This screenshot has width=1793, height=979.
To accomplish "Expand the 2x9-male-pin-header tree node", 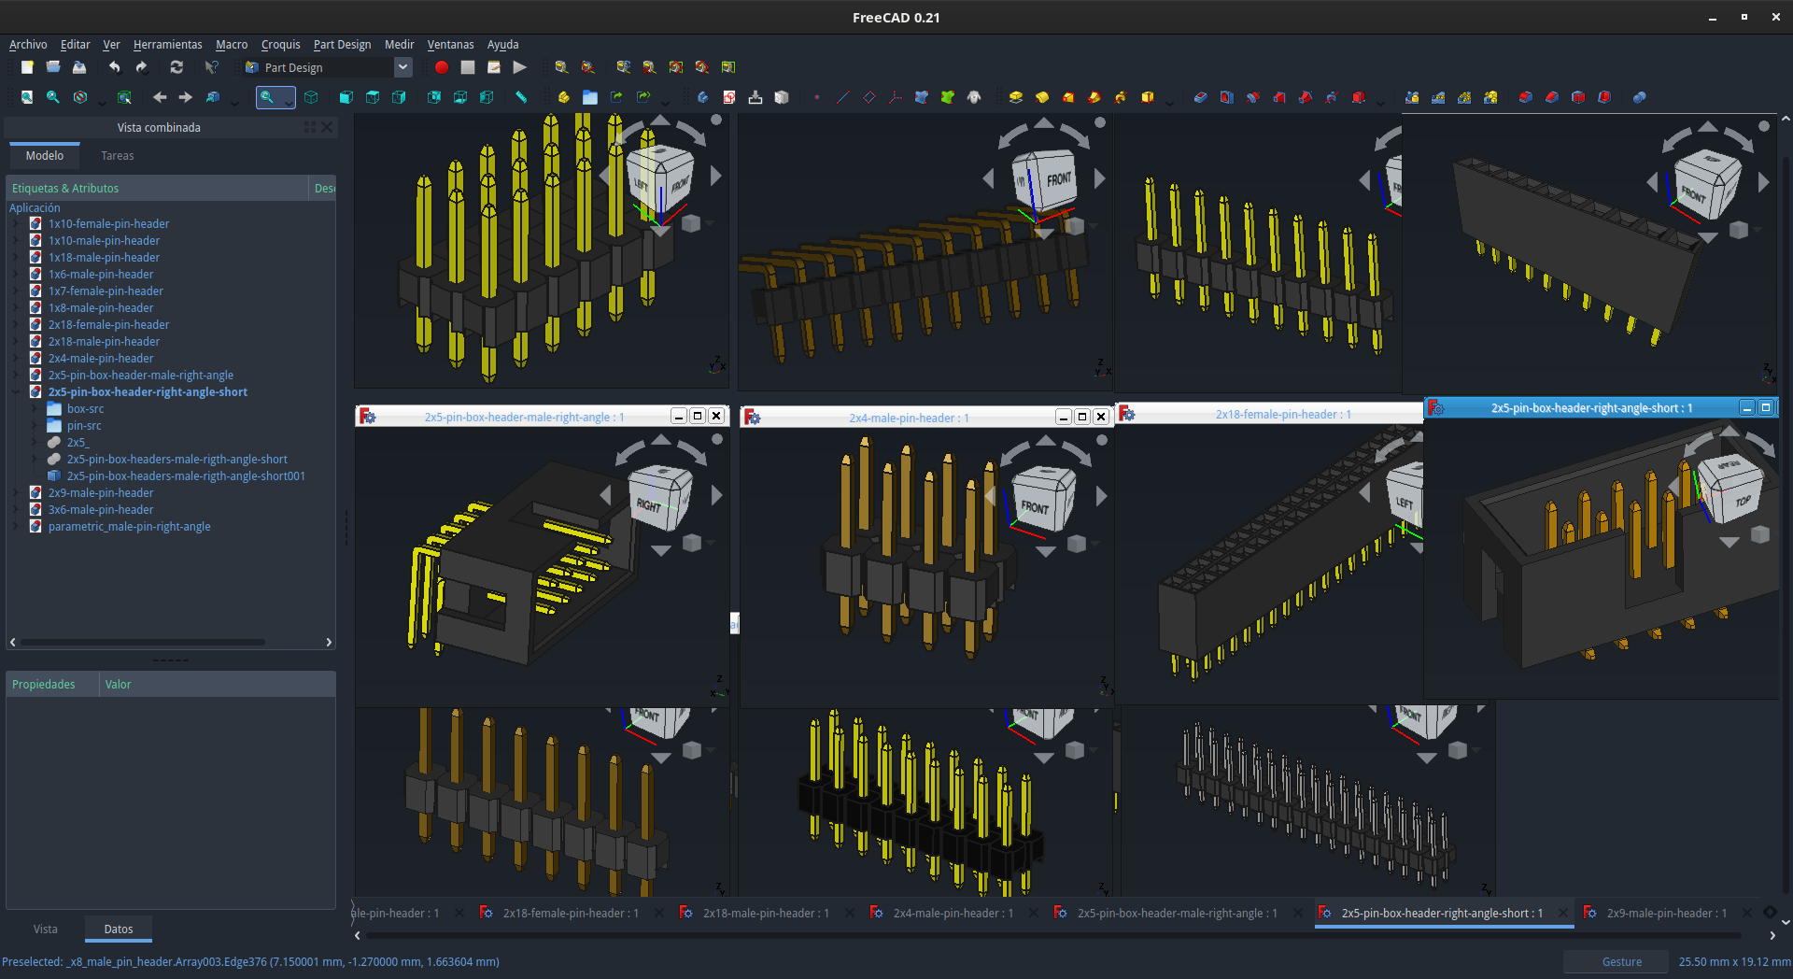I will 16,493.
